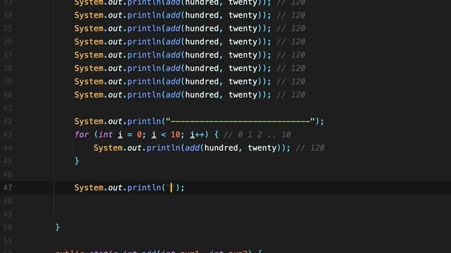
Task: Click line number 47 in the gutter
Action: click(8, 188)
